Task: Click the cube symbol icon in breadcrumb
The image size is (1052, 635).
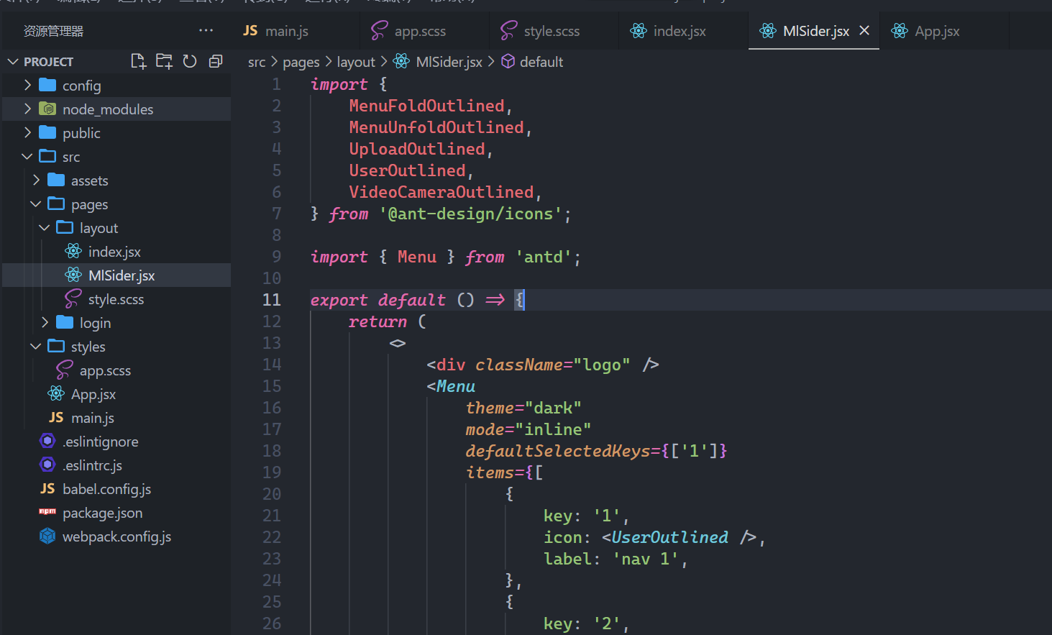Action: [508, 61]
